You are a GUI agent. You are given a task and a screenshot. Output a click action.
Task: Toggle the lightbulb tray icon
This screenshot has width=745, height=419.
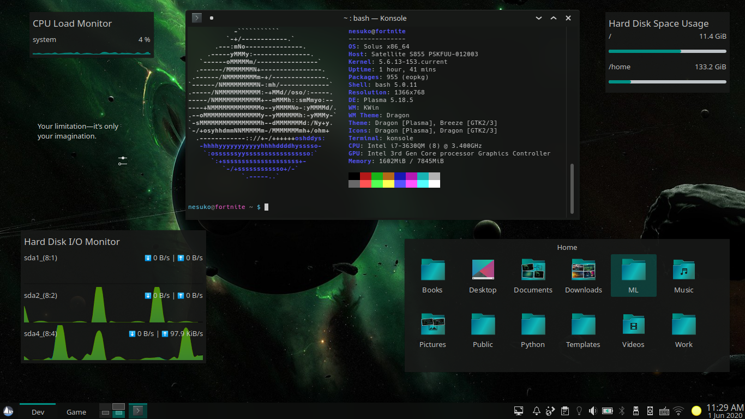point(579,411)
